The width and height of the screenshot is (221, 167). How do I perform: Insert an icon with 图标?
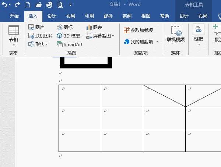(65, 27)
